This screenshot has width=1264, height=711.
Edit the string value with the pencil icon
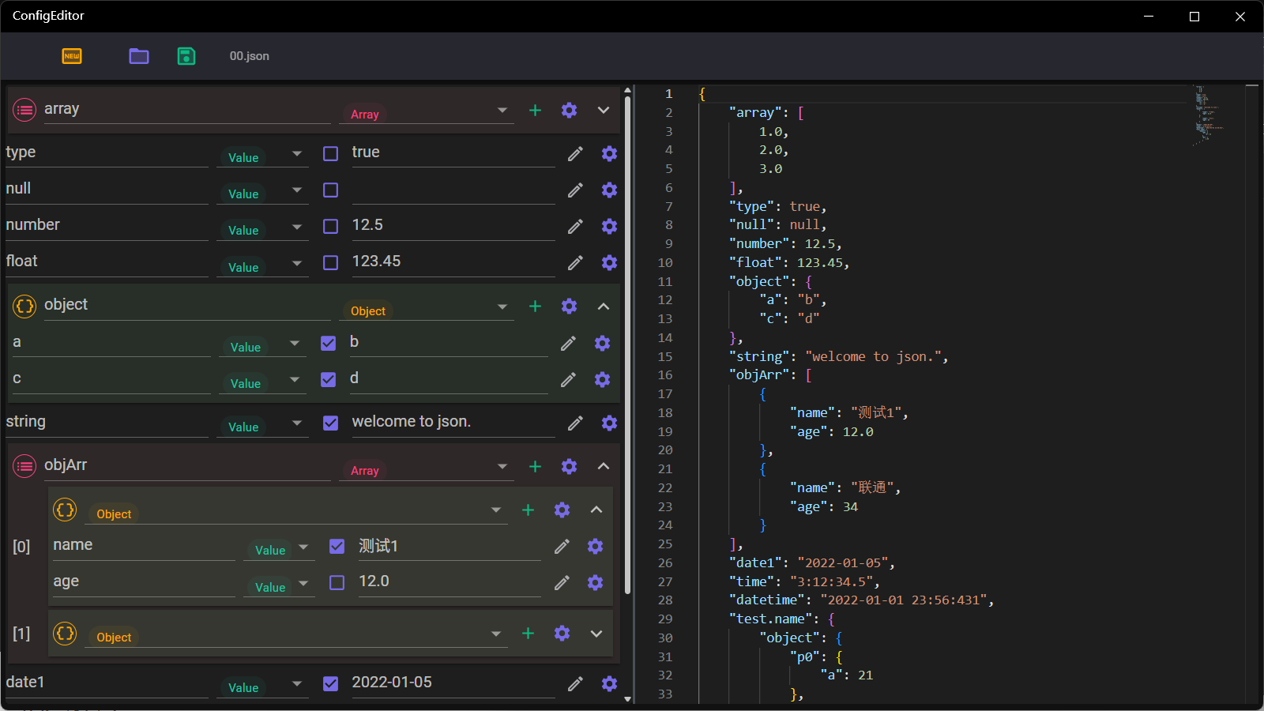click(x=575, y=423)
